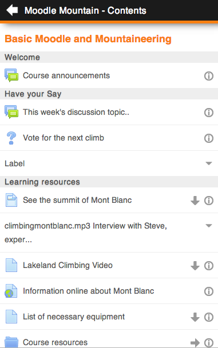Click the info icon for List of necessary equipment

(209, 317)
